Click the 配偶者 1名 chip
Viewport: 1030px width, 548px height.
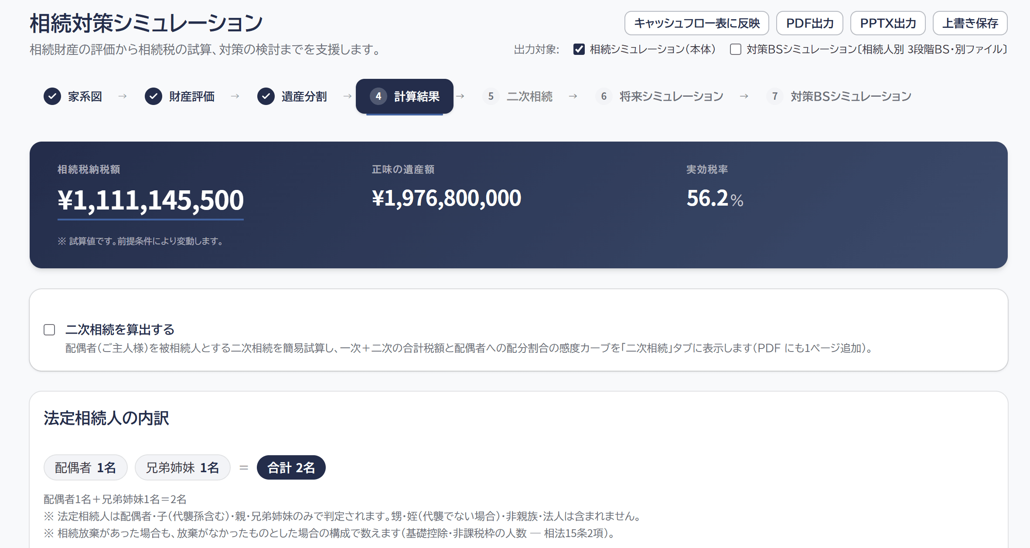click(x=85, y=467)
